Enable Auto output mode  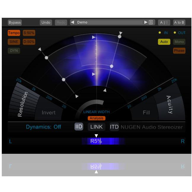[164, 42]
